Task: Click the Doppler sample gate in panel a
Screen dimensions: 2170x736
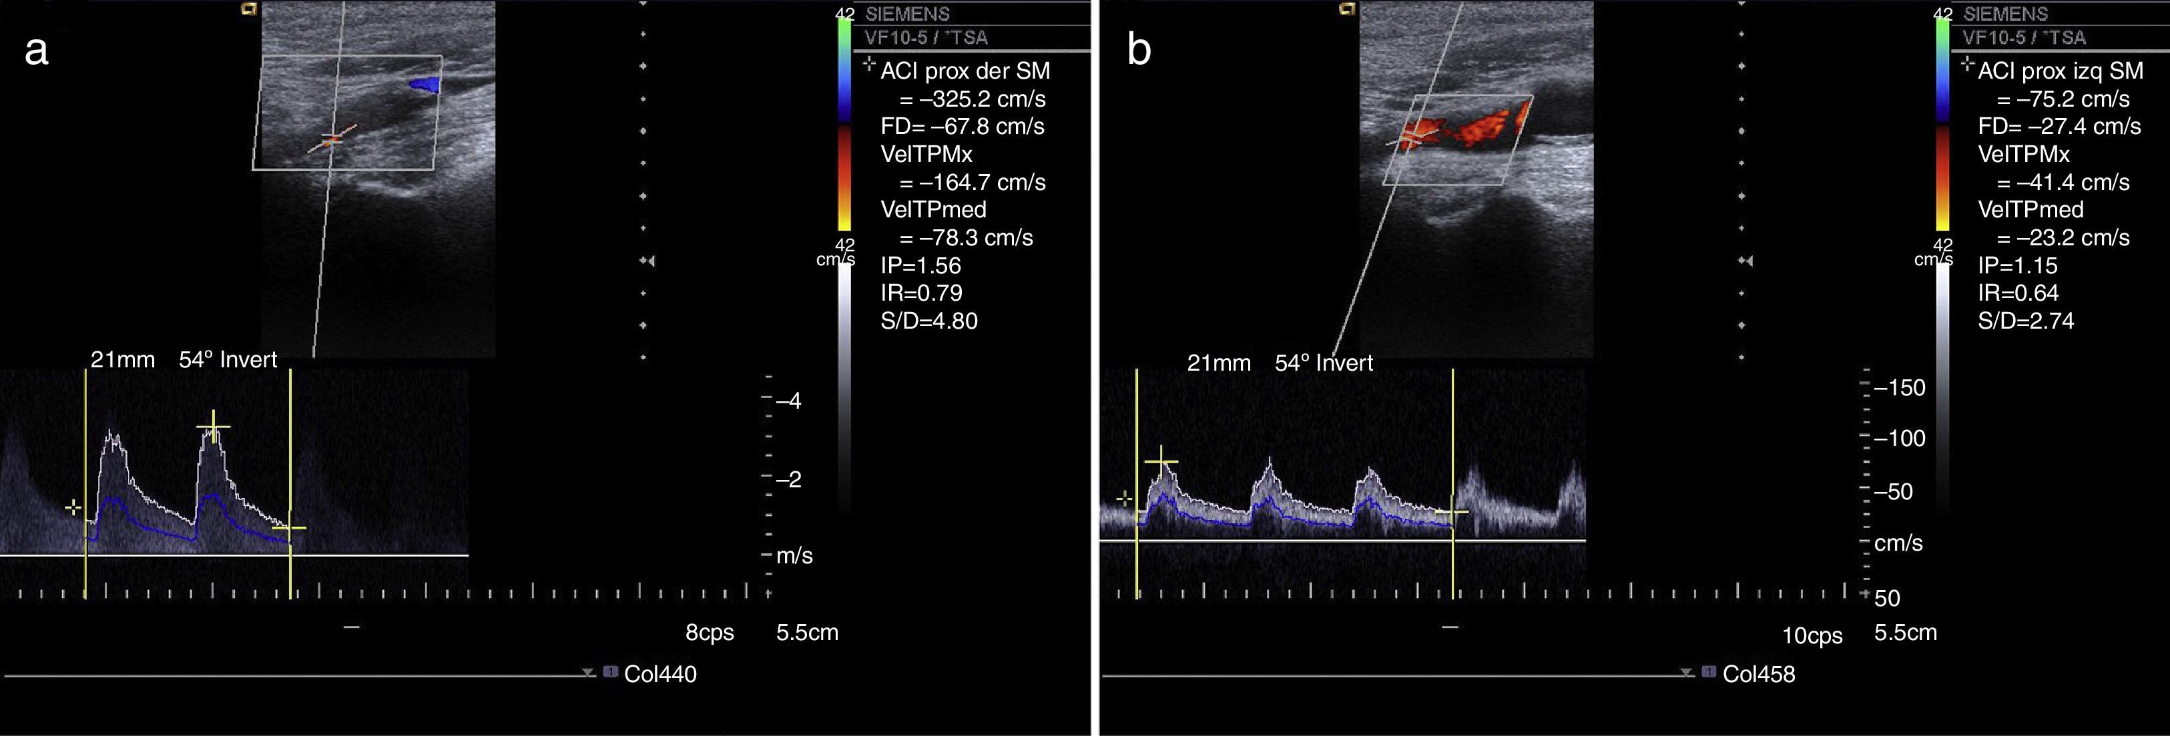Action: tap(333, 139)
